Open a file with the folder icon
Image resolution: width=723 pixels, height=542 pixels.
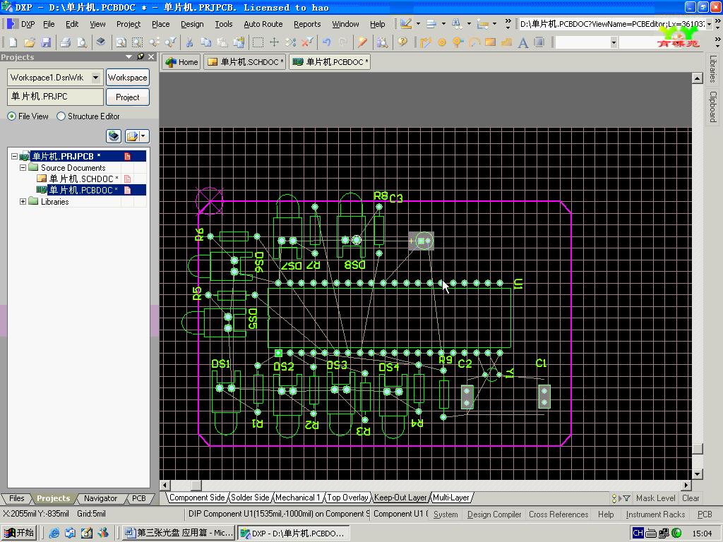pyautogui.click(x=30, y=42)
